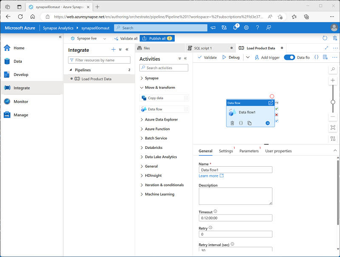Click Publish all button
Screen dimensions: 340x257
157,39
